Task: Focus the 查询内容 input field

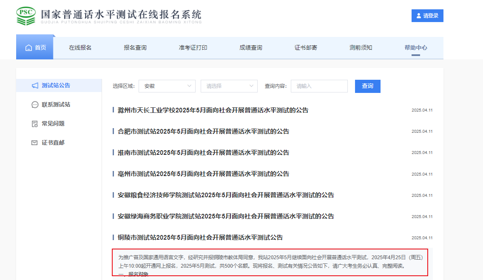Action: (x=319, y=86)
